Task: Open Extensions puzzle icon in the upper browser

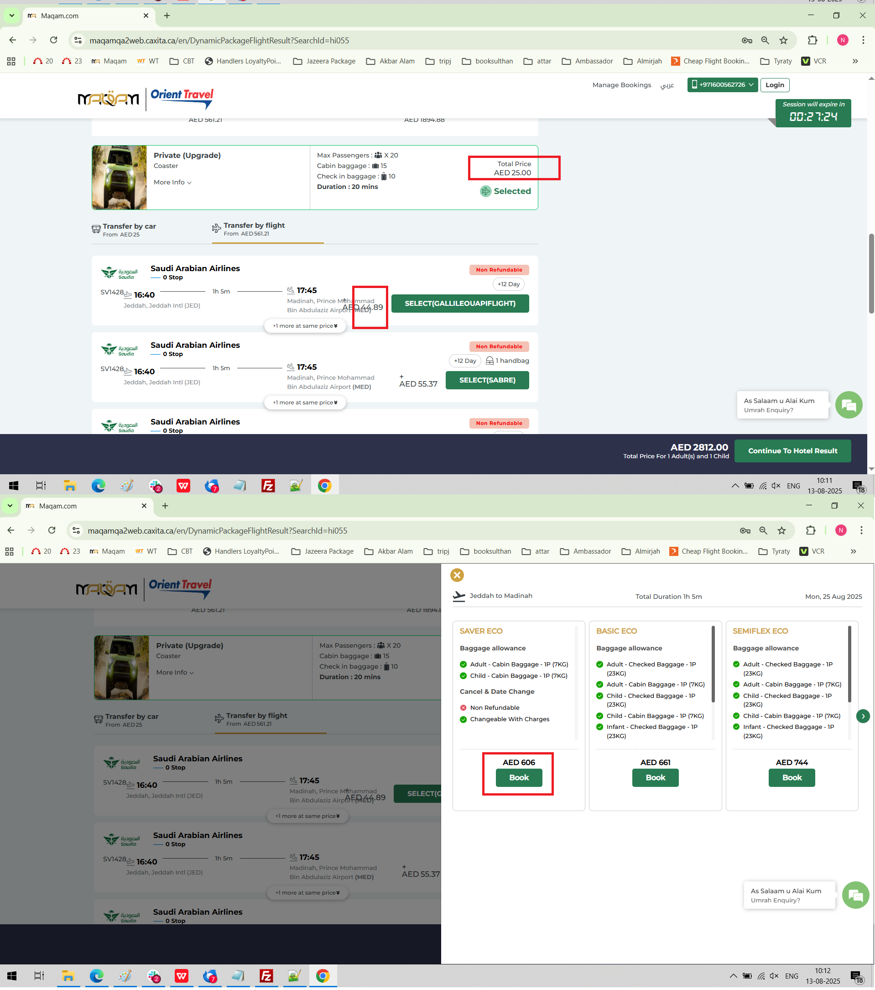Action: coord(812,41)
